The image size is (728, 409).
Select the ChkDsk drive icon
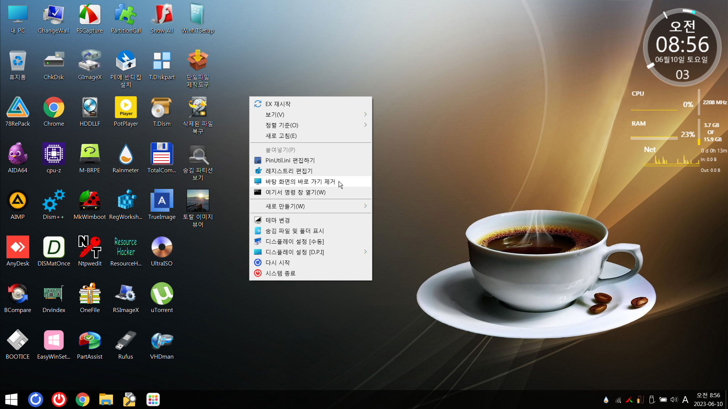[x=53, y=66]
